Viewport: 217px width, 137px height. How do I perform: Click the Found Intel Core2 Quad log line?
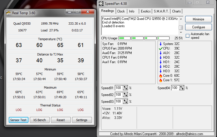(x=140, y=19)
